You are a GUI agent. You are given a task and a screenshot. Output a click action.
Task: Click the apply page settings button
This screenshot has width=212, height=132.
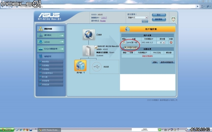pos(167,62)
